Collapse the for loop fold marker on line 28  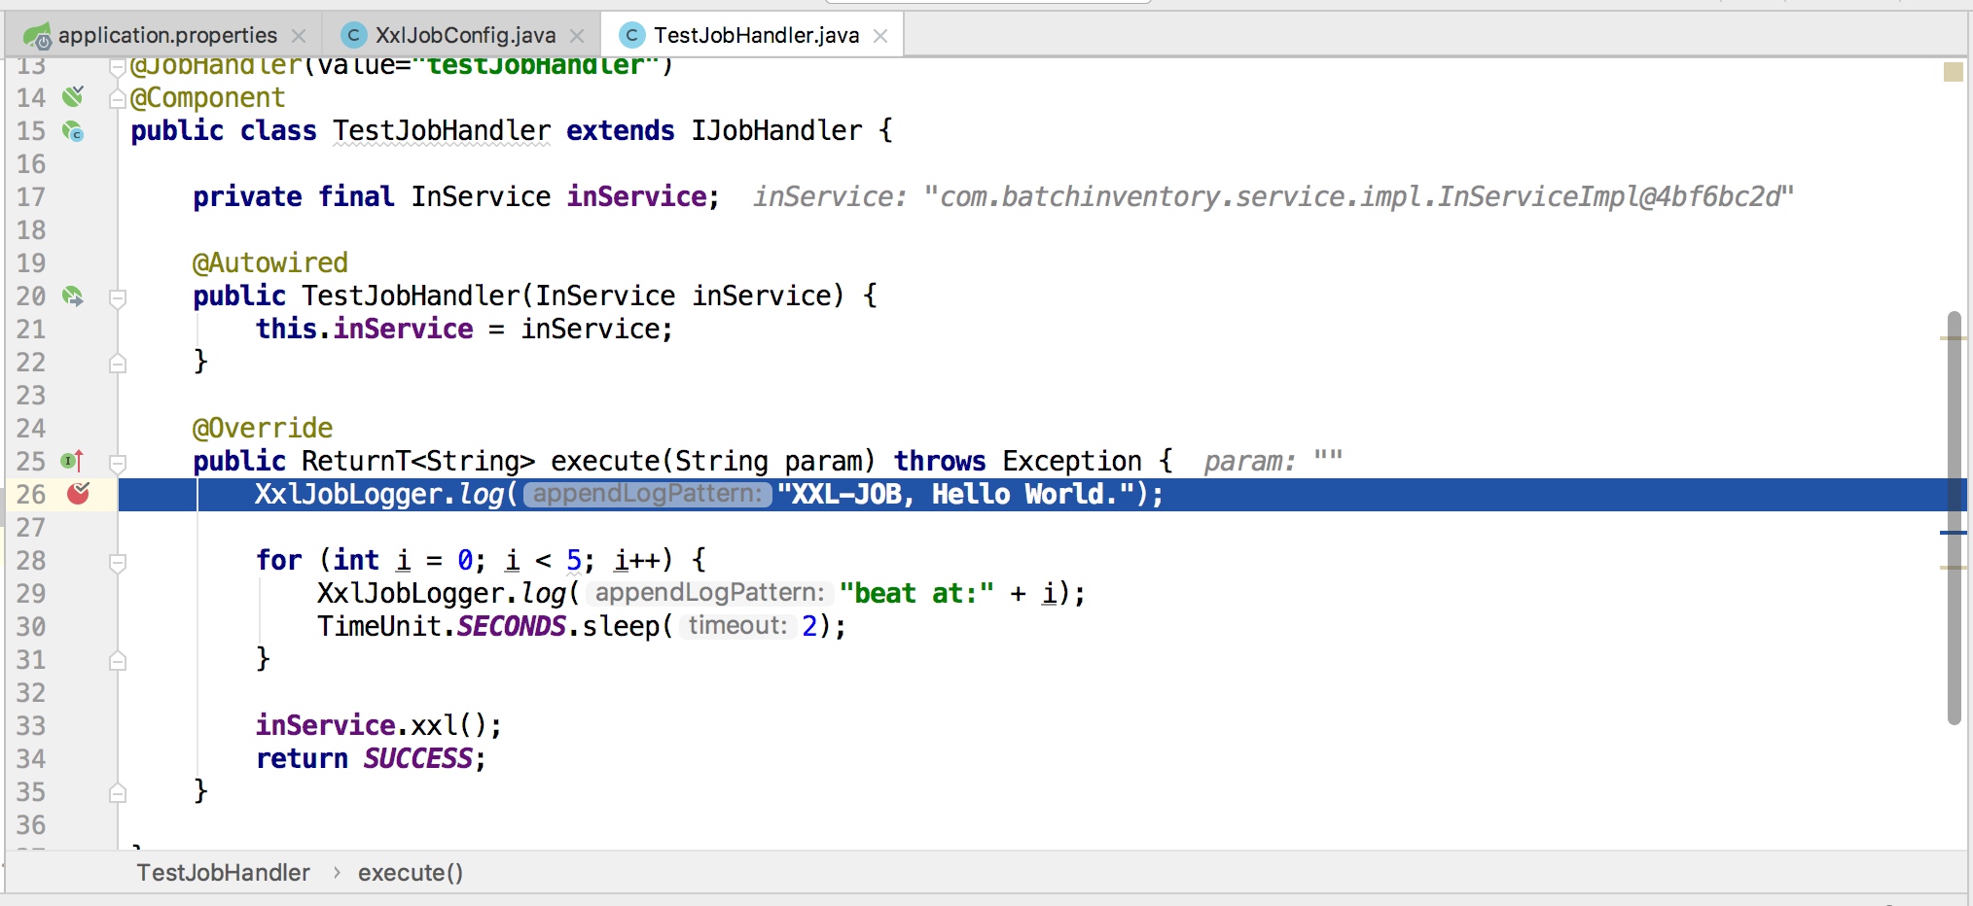coord(118,562)
